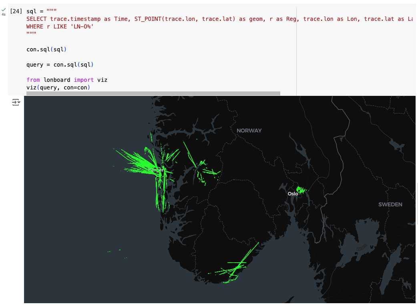Click the cell execution count [24]
This screenshot has height=306, width=418.
16,11
